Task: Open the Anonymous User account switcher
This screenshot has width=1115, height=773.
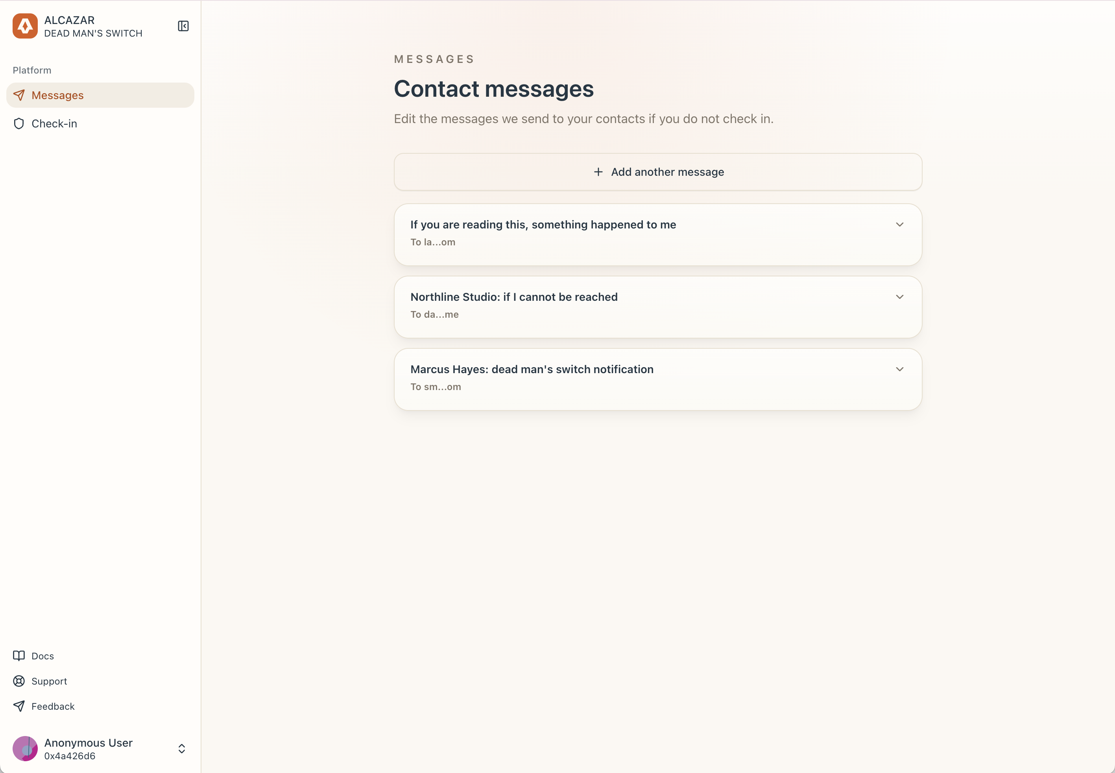Action: coord(182,748)
